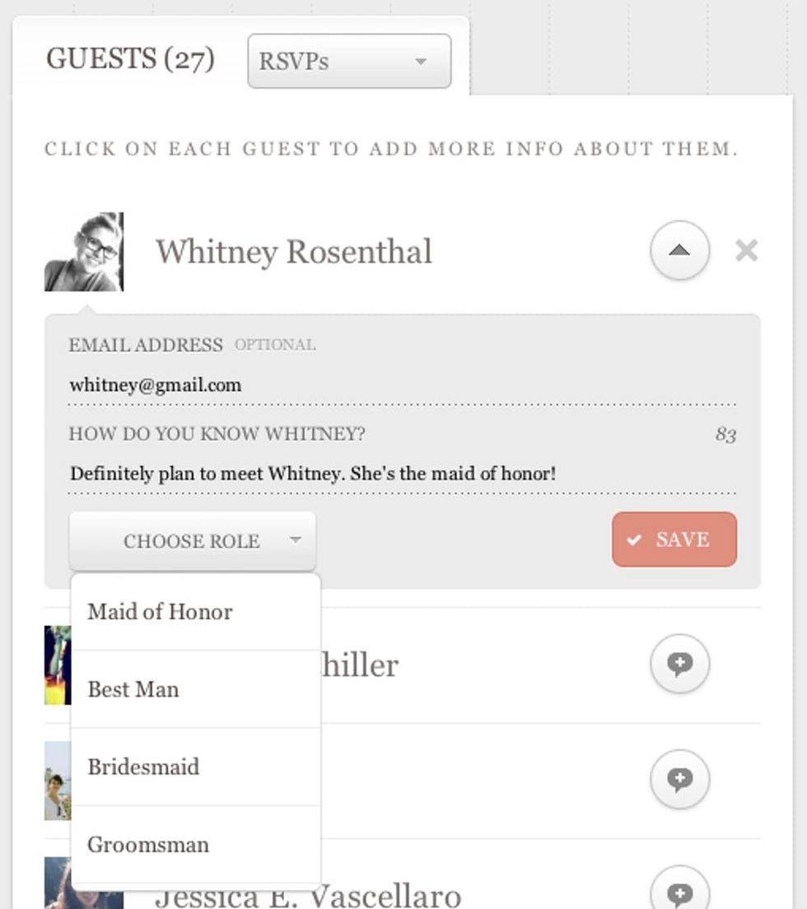Click Whitney Rosenthal's profile photo
This screenshot has width=807, height=909.
pyautogui.click(x=84, y=252)
